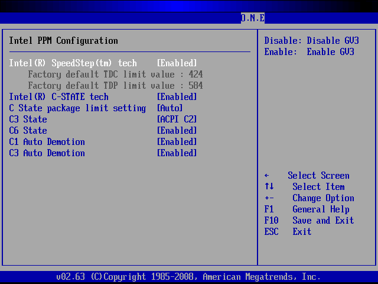The image size is (378, 284).
Task: Select the C3 State row label
Action: (x=28, y=120)
